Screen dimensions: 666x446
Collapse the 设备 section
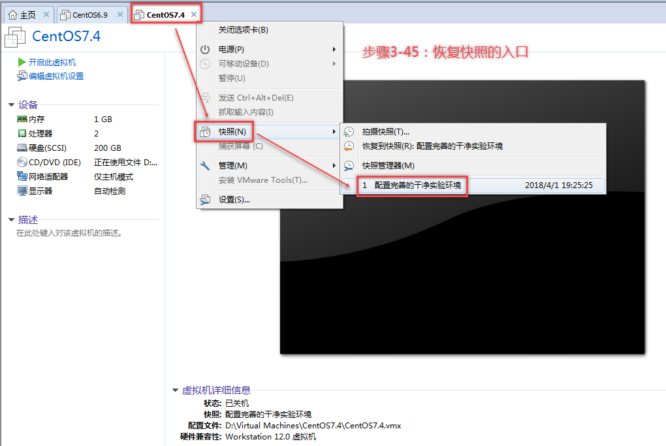pyautogui.click(x=12, y=105)
